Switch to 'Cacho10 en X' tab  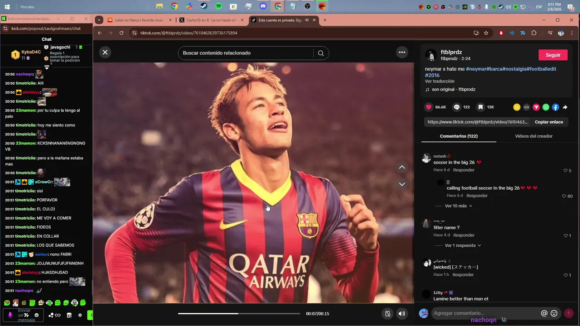tap(211, 20)
